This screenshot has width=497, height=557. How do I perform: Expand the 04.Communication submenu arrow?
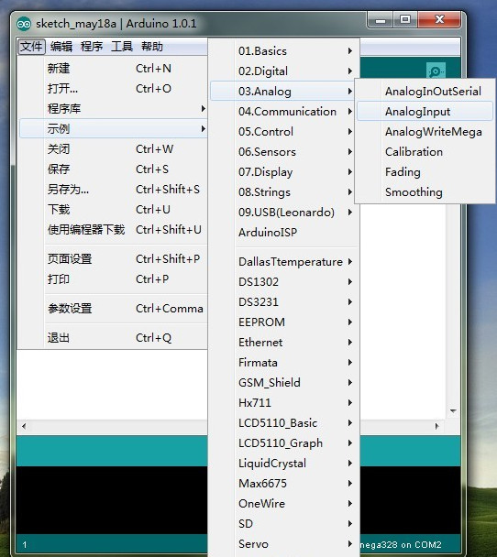[x=349, y=112]
